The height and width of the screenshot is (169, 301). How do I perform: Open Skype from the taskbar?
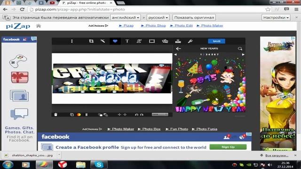[x=99, y=165]
